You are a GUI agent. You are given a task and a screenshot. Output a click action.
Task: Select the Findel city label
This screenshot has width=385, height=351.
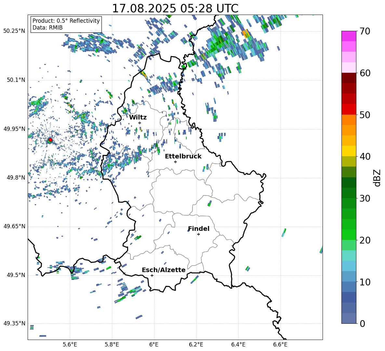(x=198, y=229)
